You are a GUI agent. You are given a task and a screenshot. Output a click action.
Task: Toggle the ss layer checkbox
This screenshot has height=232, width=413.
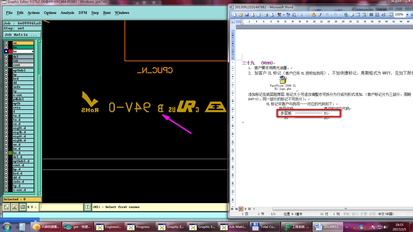(6, 43)
